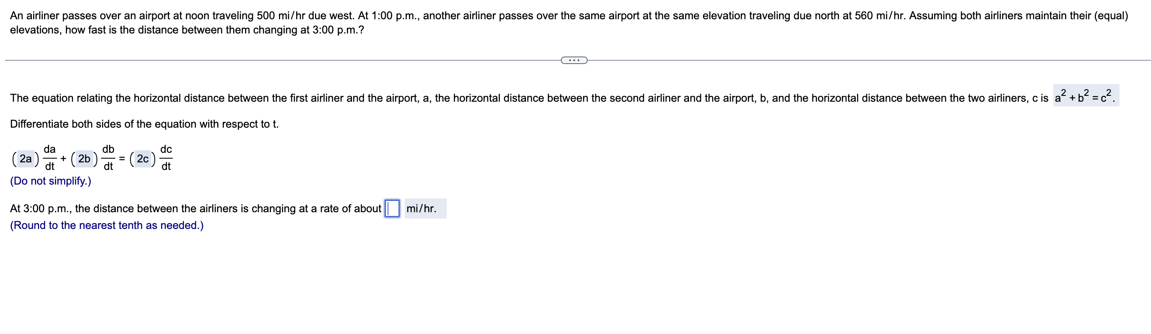This screenshot has width=1151, height=334.
Task: Select the db/dt term in the derivative equation
Action: (x=108, y=158)
